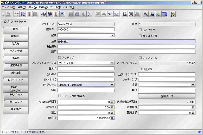
Task: Click the Help pointer toolbar icon
Action: coord(17,14)
